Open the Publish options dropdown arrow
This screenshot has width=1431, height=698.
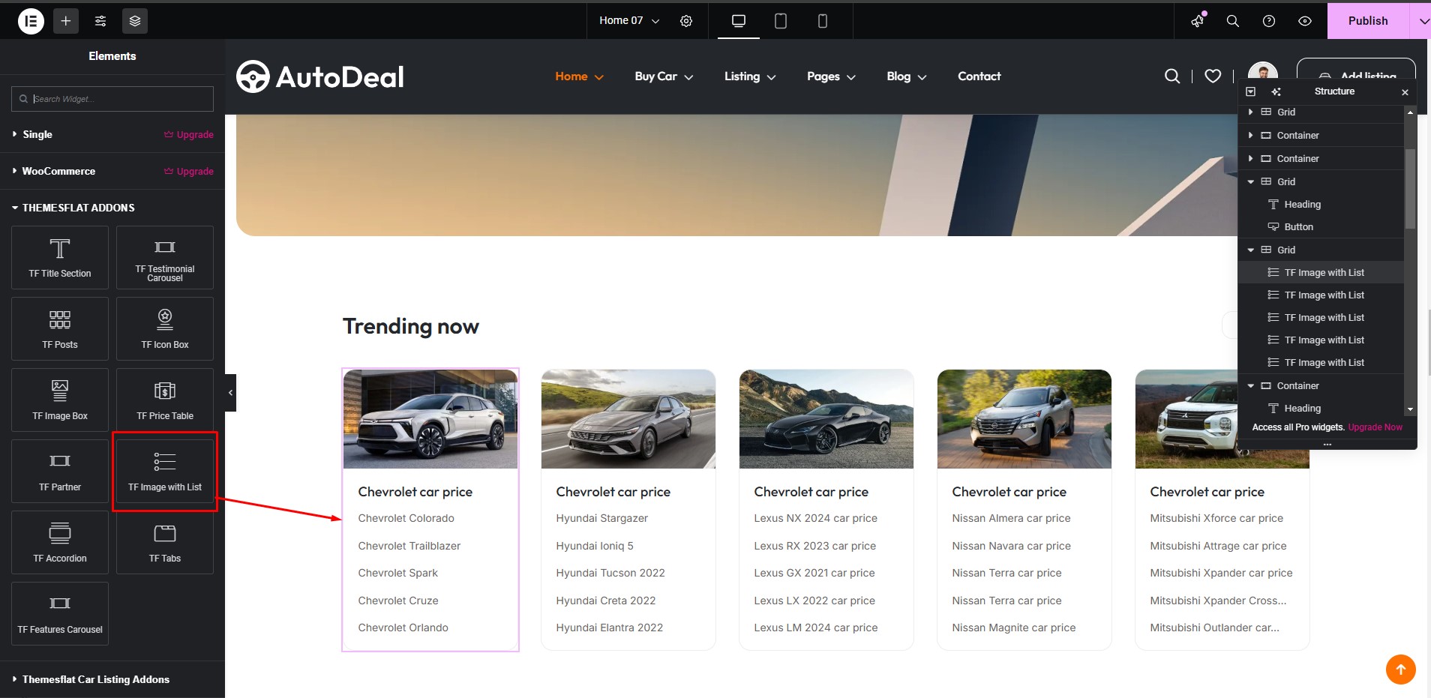[1423, 21]
